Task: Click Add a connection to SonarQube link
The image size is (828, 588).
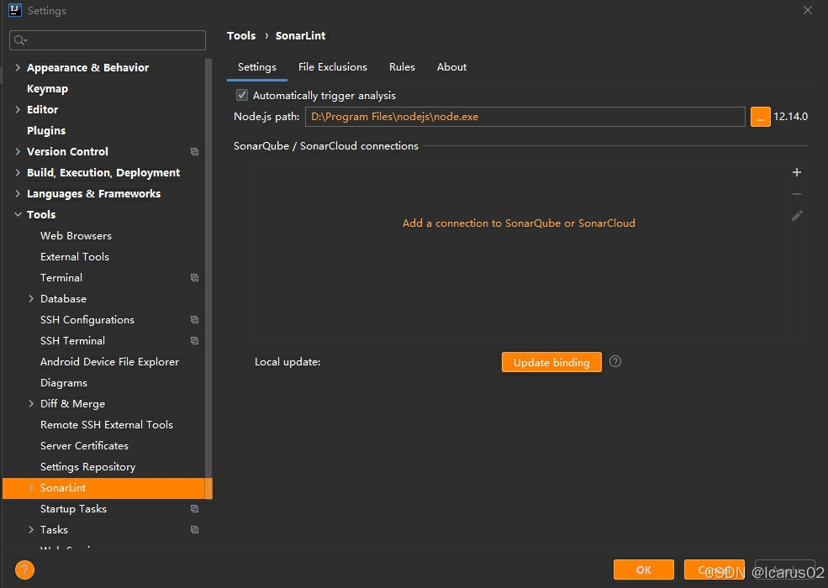Action: tap(519, 223)
